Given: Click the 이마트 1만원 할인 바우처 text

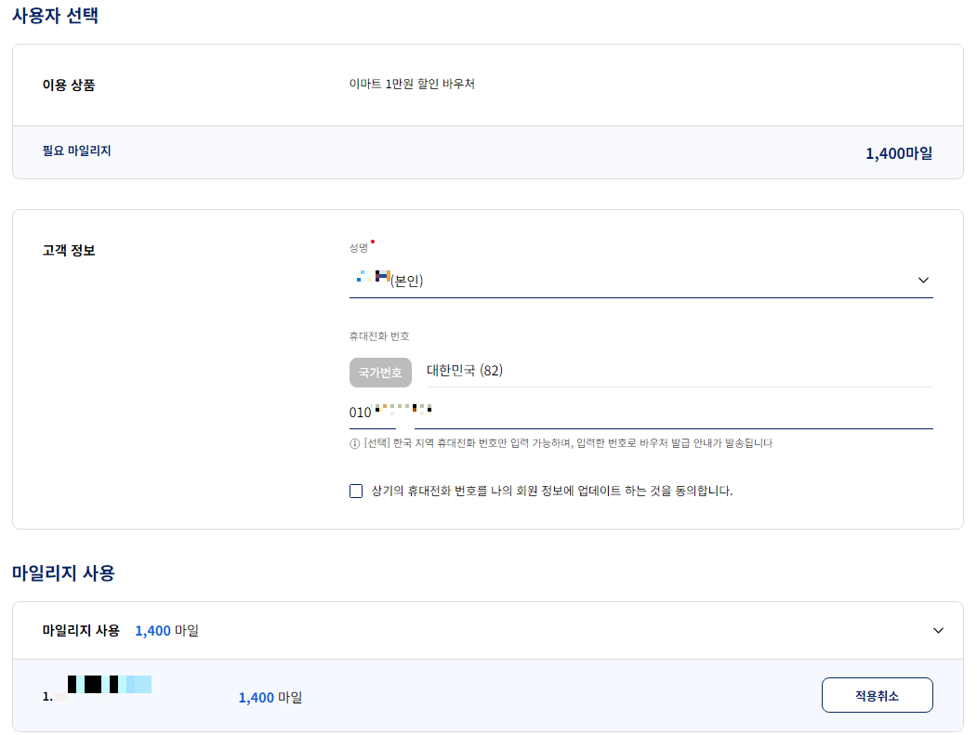Looking at the screenshot, I should pyautogui.click(x=412, y=84).
